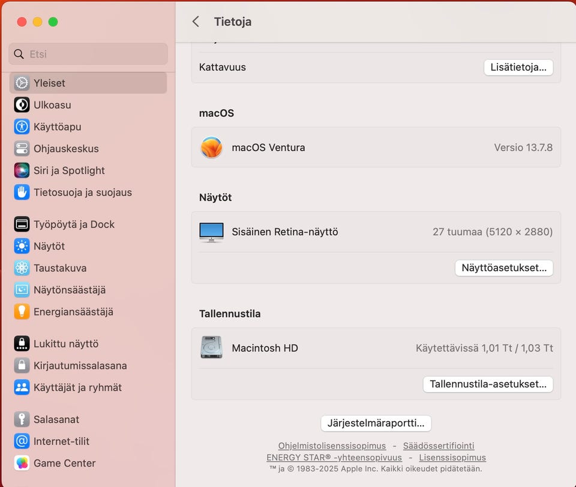
Task: Select Ulkoasu in the sidebar
Action: [x=88, y=105]
